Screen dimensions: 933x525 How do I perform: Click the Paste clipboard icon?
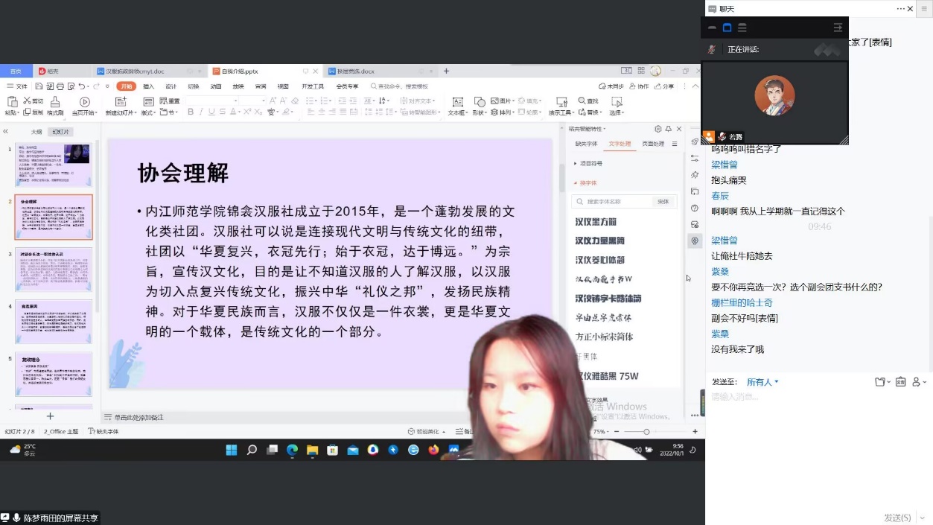pyautogui.click(x=12, y=101)
